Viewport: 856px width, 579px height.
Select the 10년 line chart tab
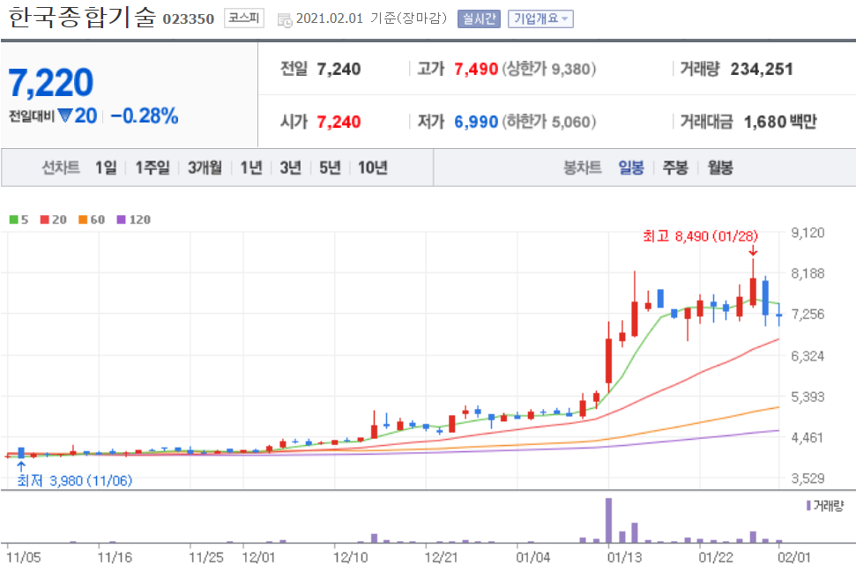[x=372, y=167]
